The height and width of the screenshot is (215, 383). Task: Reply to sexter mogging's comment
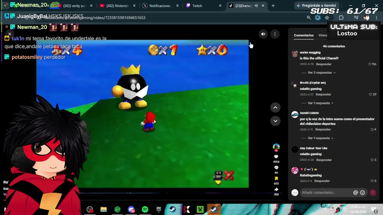[324, 64]
